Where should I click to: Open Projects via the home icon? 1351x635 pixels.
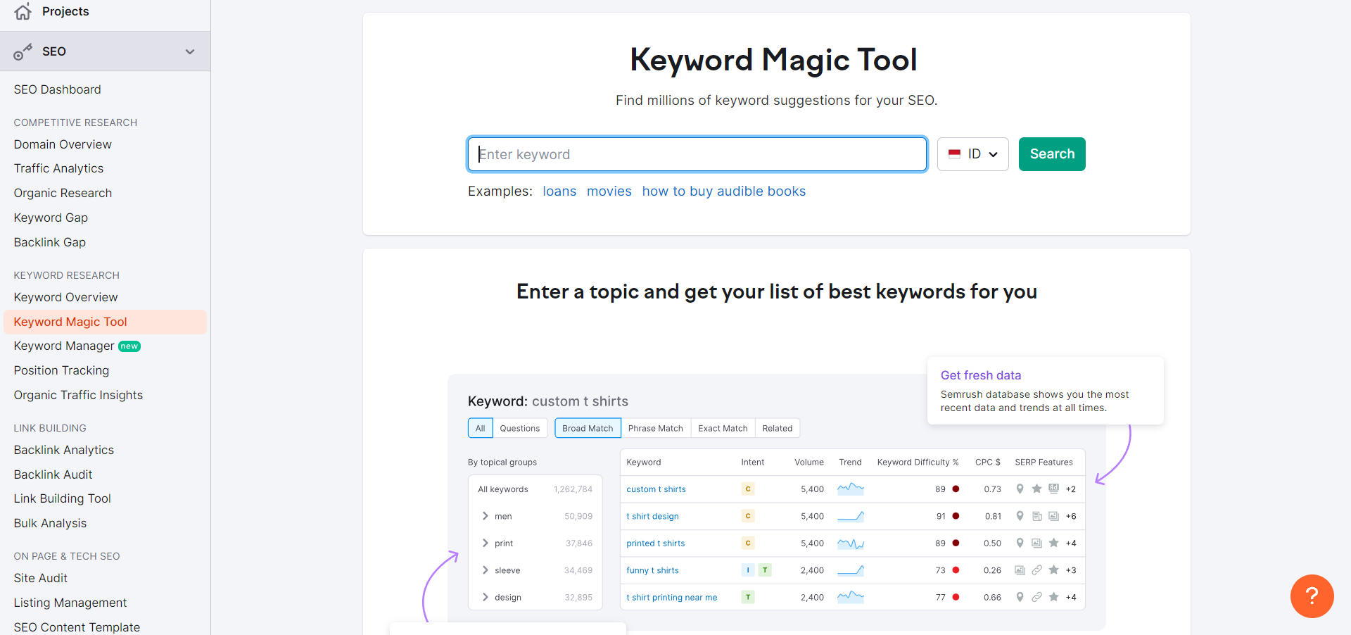[x=23, y=11]
